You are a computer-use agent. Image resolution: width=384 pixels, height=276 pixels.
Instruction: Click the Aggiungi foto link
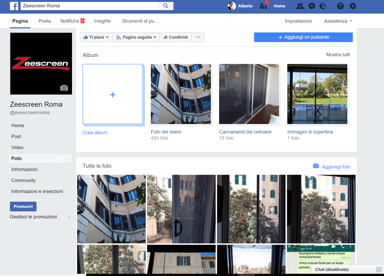coord(336,167)
